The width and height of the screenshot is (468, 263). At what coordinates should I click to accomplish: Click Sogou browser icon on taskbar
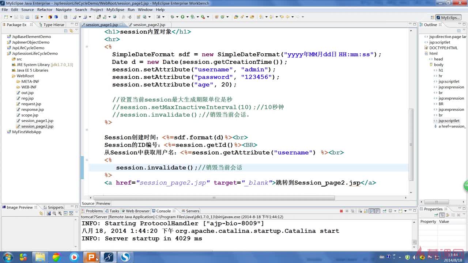125,257
